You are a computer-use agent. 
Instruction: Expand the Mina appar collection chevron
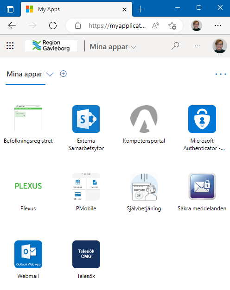50,74
